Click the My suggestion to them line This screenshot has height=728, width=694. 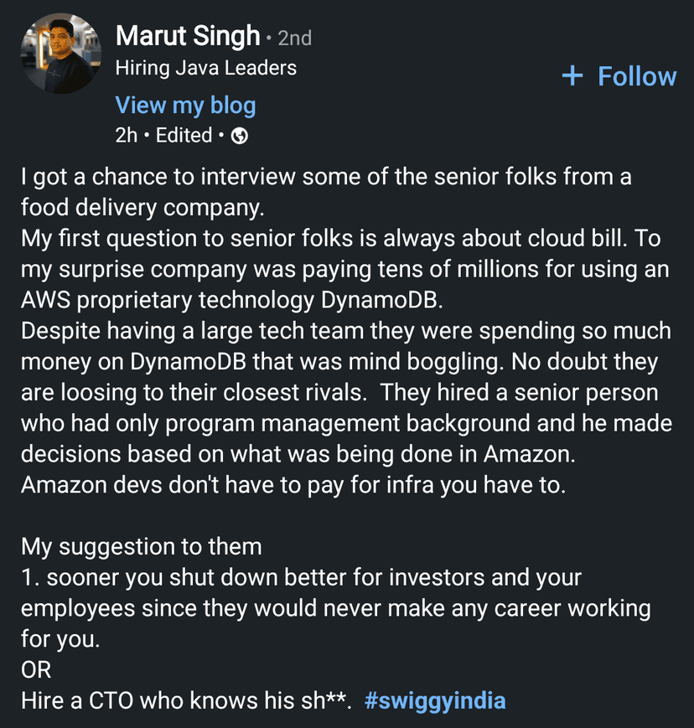142,546
